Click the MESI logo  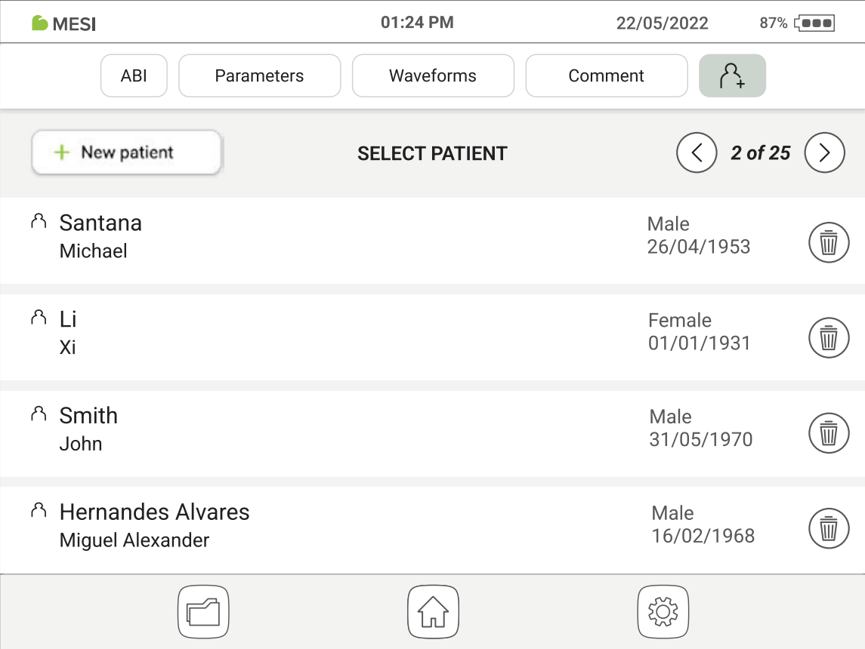click(x=62, y=23)
